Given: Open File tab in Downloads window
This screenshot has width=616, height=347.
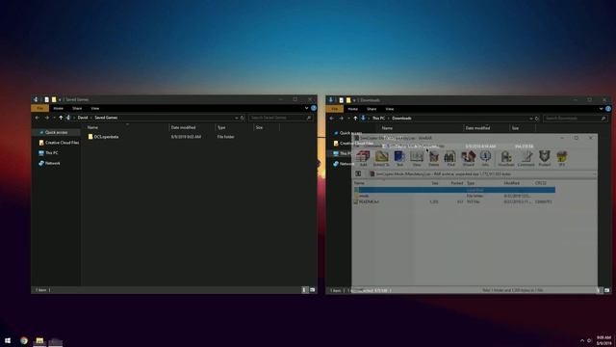Looking at the screenshot, I should (335, 109).
